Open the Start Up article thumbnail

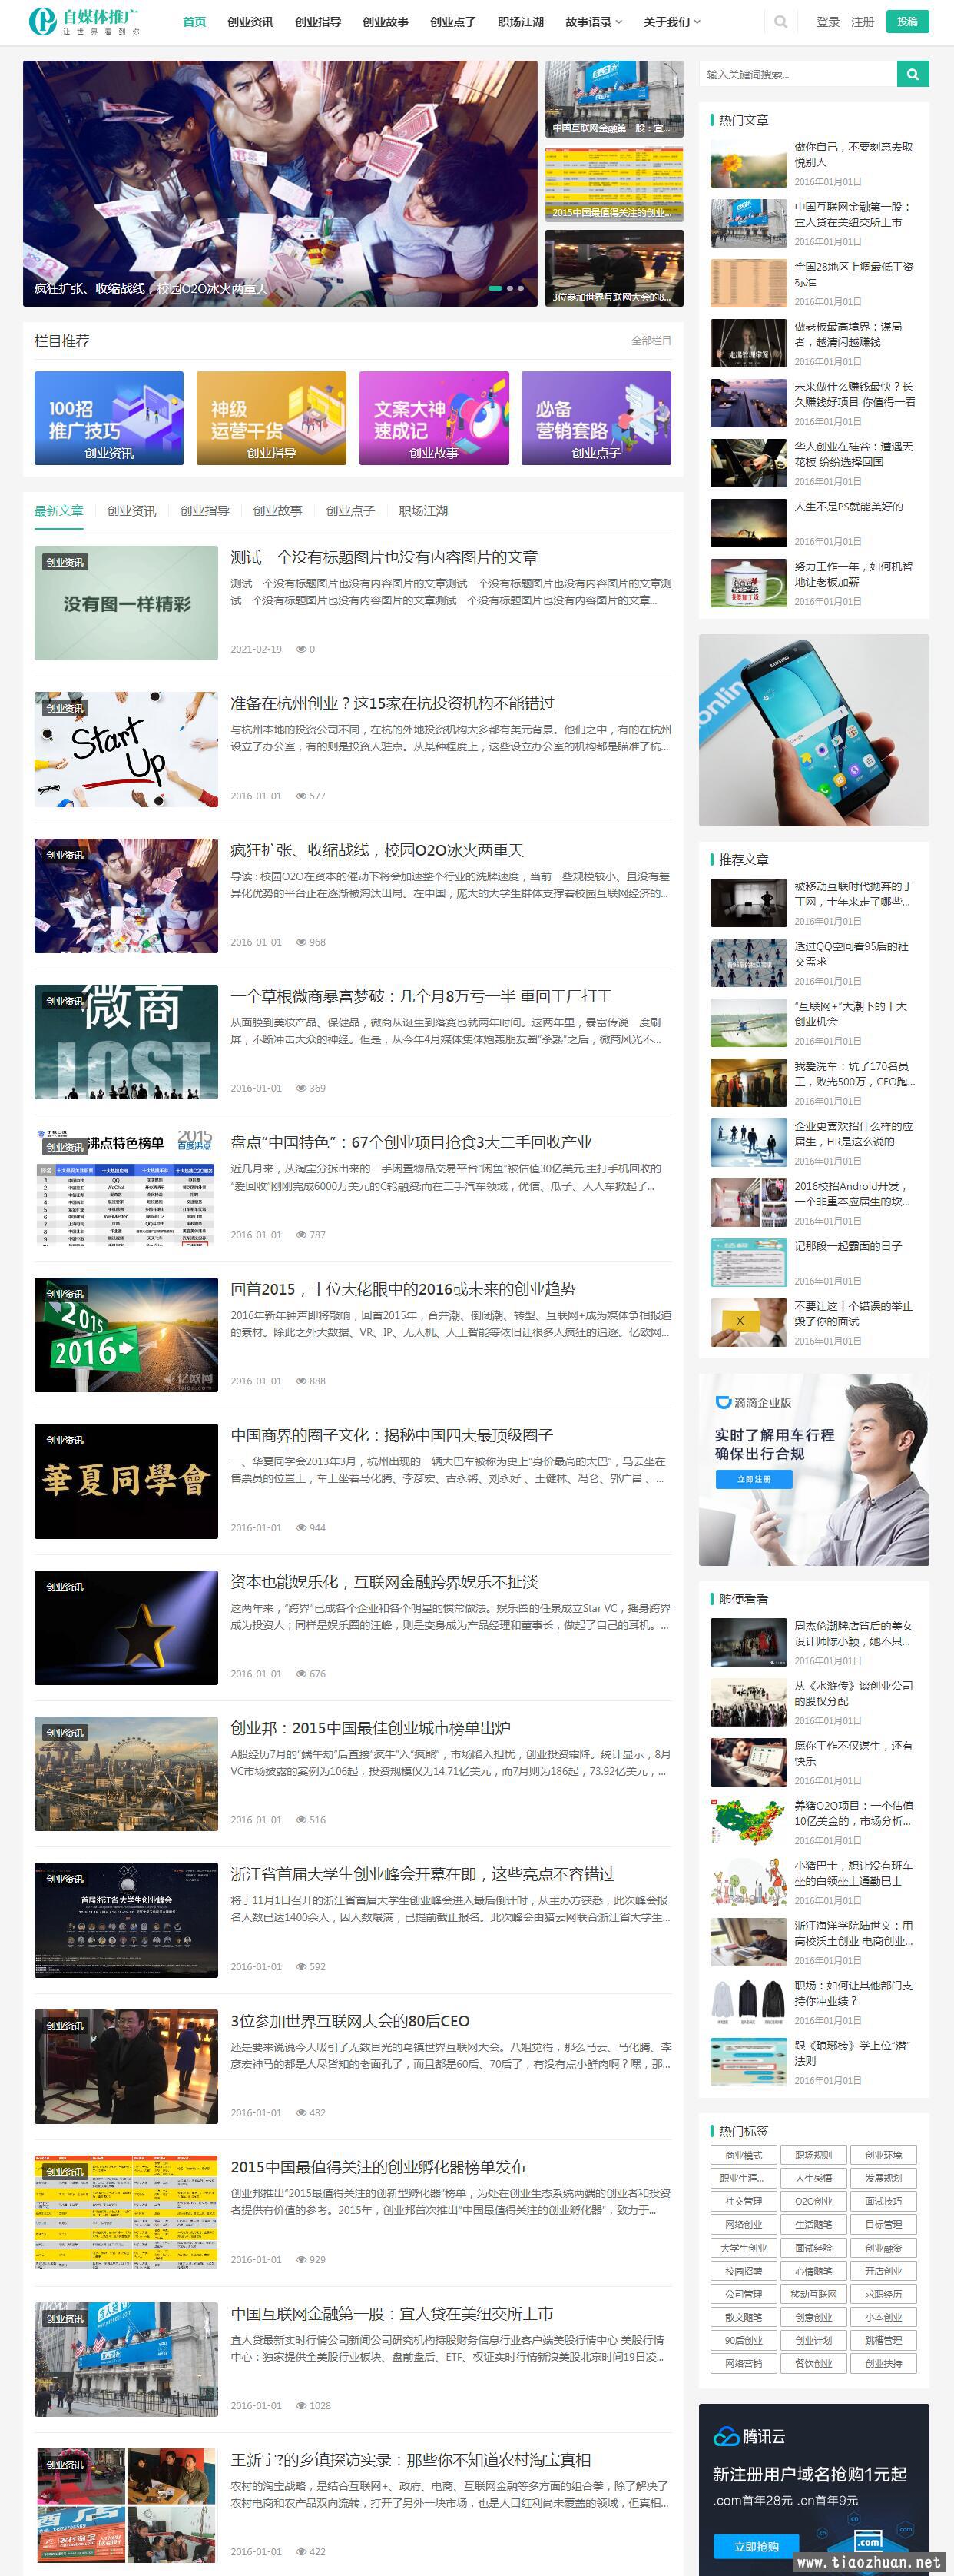[x=126, y=749]
